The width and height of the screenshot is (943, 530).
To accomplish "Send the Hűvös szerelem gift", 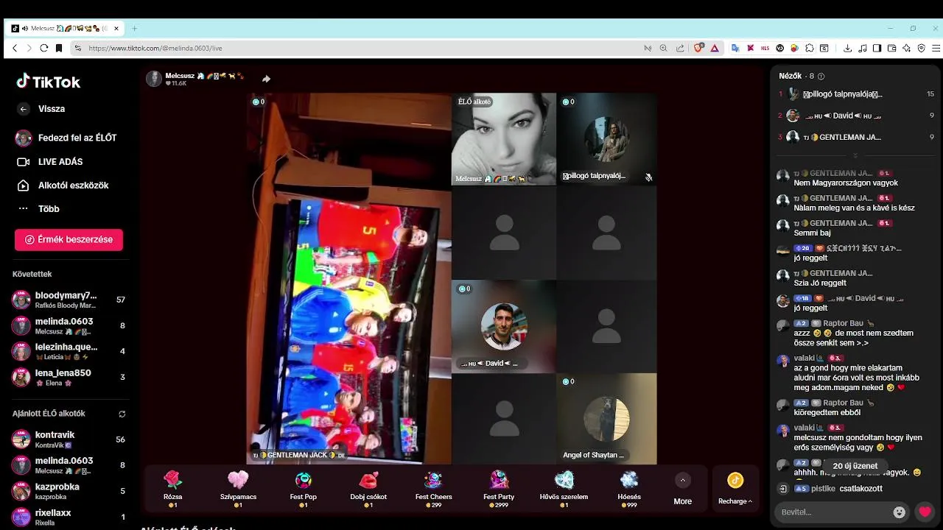I will (x=564, y=489).
